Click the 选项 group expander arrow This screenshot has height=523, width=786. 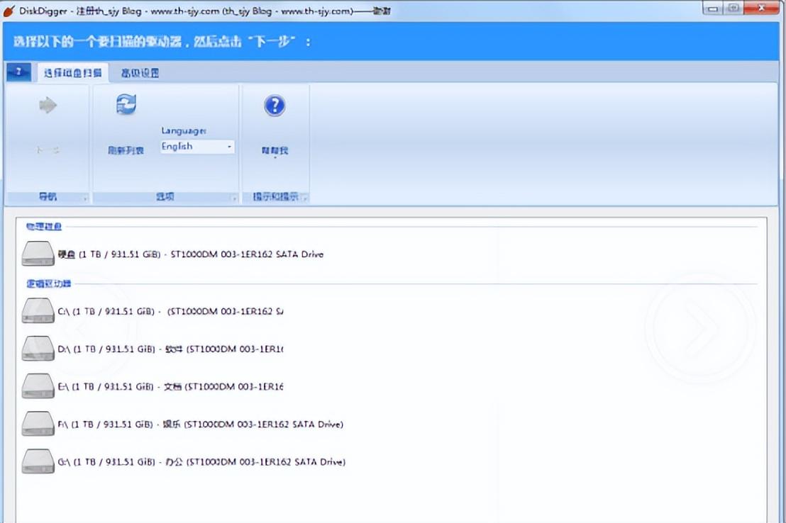(x=233, y=197)
